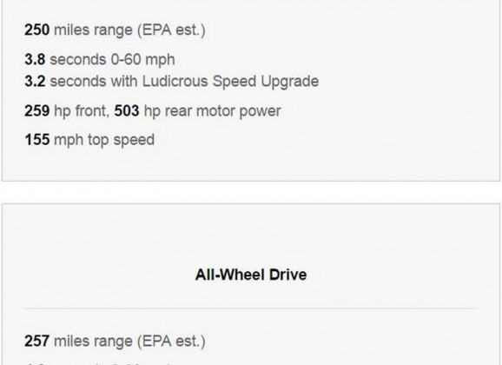
Task: Click the bold 3.2 seconds value
Action: (35, 81)
